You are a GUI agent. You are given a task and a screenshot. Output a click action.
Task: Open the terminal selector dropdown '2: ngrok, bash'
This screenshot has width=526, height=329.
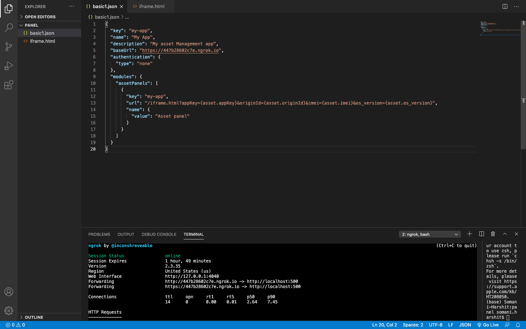point(430,234)
